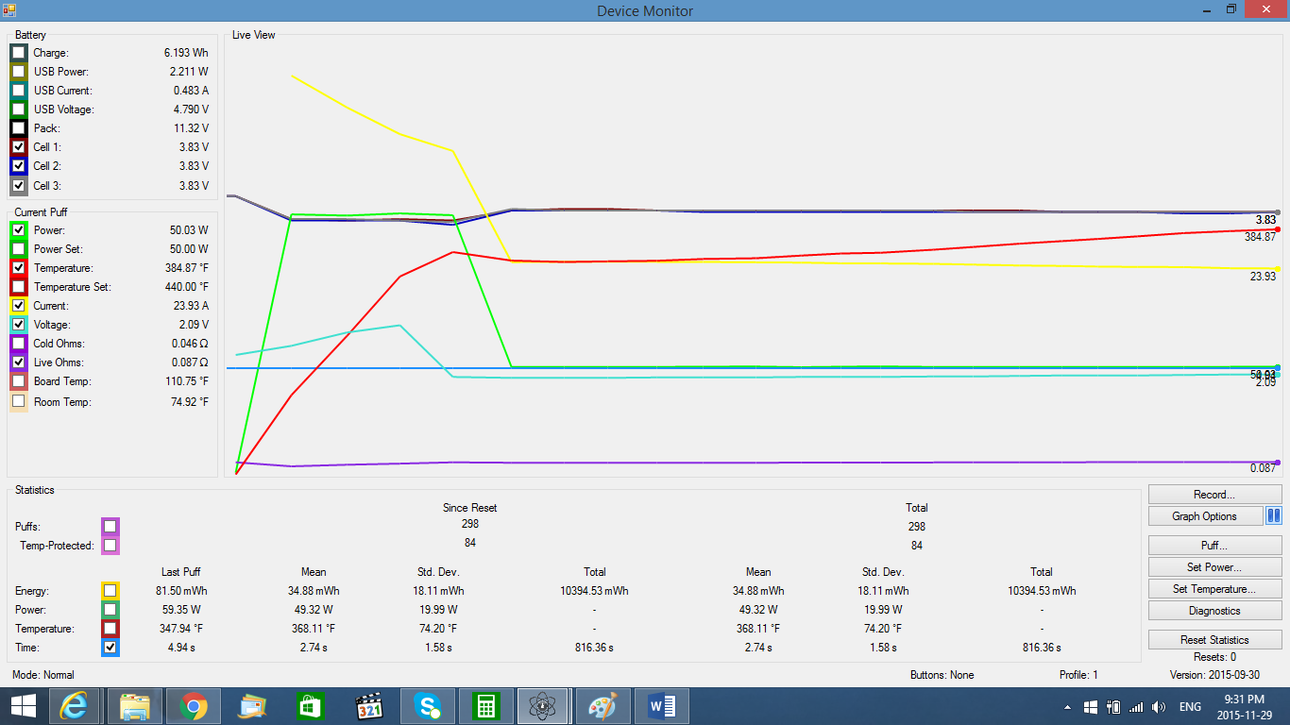Open the Graph Options menu
Screen dimensions: 1290x725
1205,516
